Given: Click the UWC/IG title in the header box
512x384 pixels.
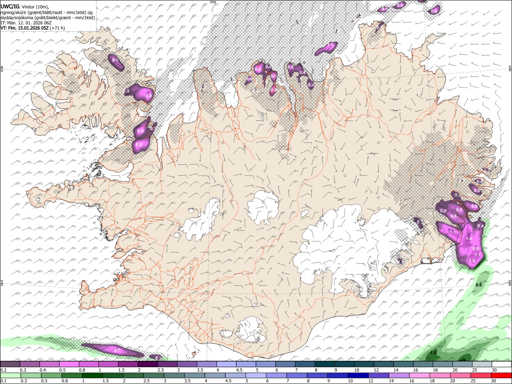Looking at the screenshot, I should 9,7.
